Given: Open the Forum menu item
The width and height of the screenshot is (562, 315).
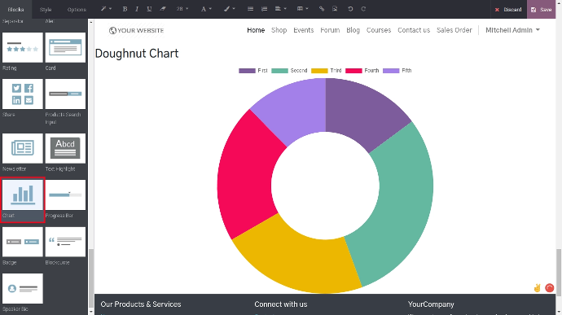Looking at the screenshot, I should 330,30.
